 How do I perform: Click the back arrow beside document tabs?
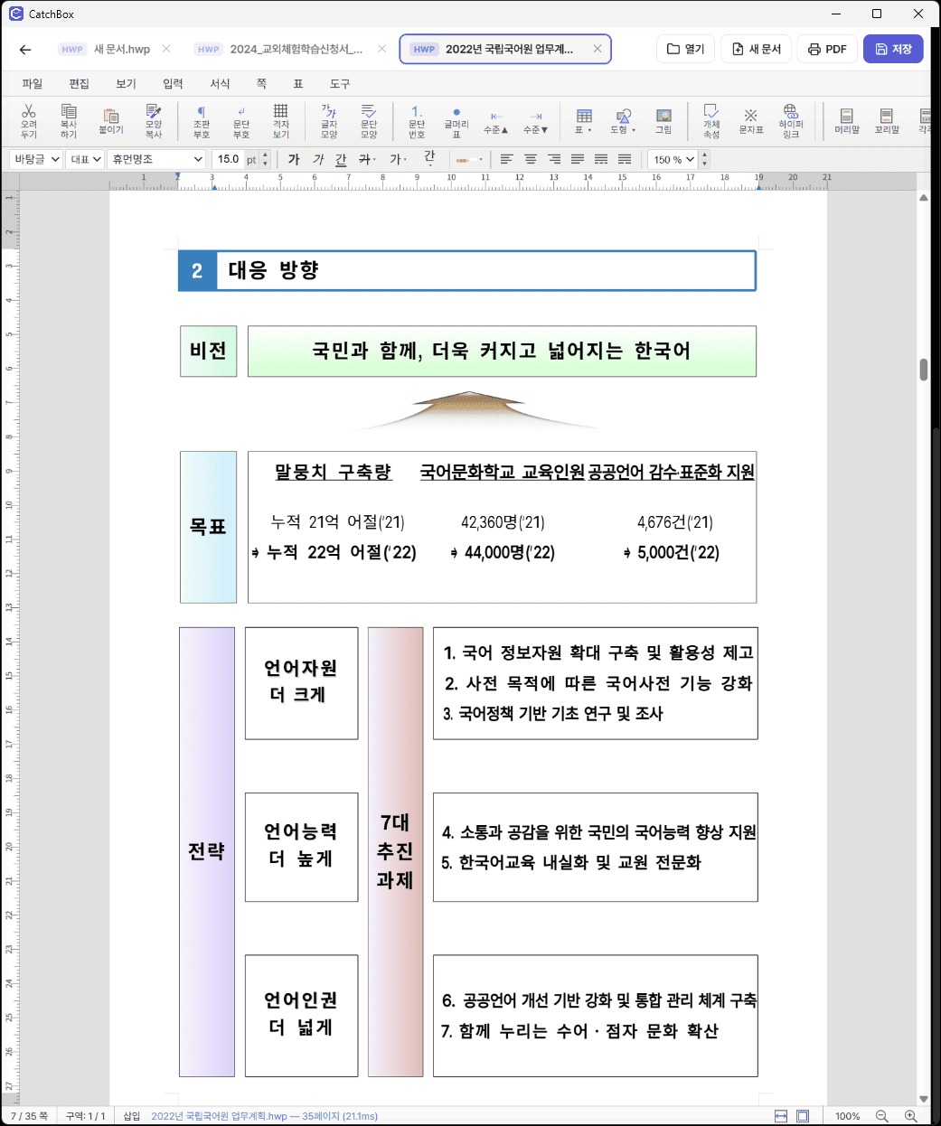pos(25,50)
